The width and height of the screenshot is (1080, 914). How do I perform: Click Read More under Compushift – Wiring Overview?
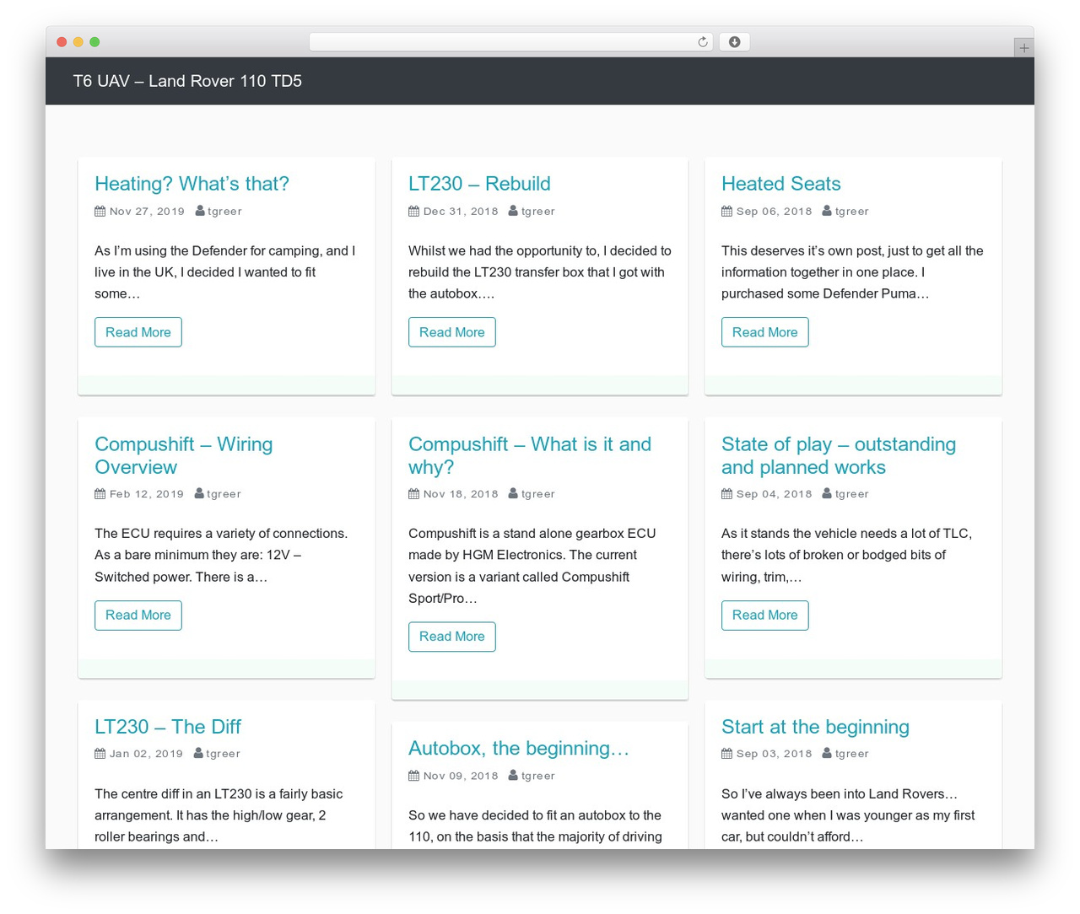coord(138,616)
